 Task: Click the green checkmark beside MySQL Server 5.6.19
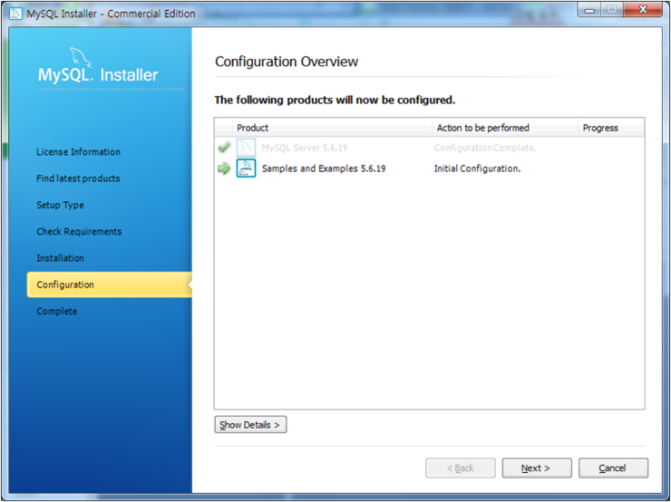[x=224, y=148]
